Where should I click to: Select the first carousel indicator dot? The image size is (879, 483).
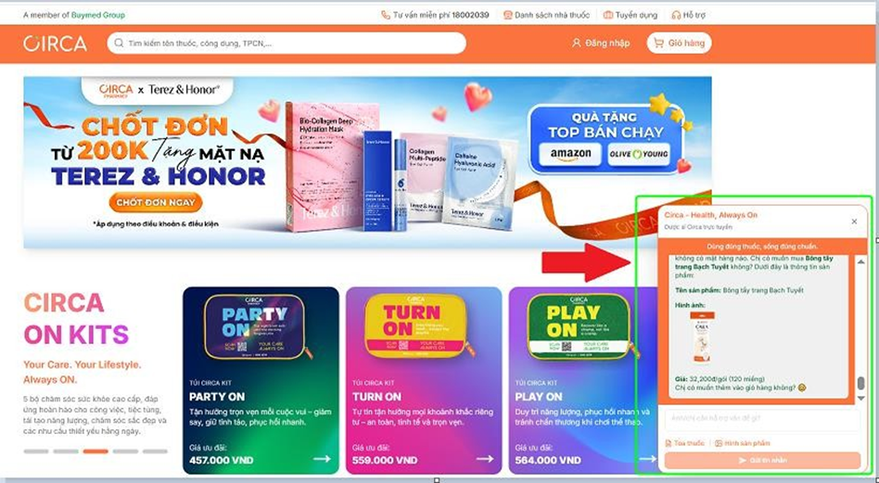tap(36, 451)
